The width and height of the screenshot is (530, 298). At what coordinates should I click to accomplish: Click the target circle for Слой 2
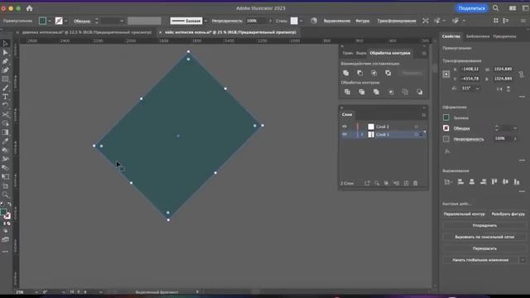click(x=416, y=127)
